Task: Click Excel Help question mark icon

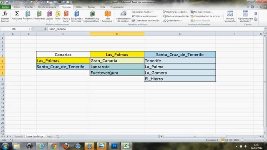Action: tap(252, 7)
